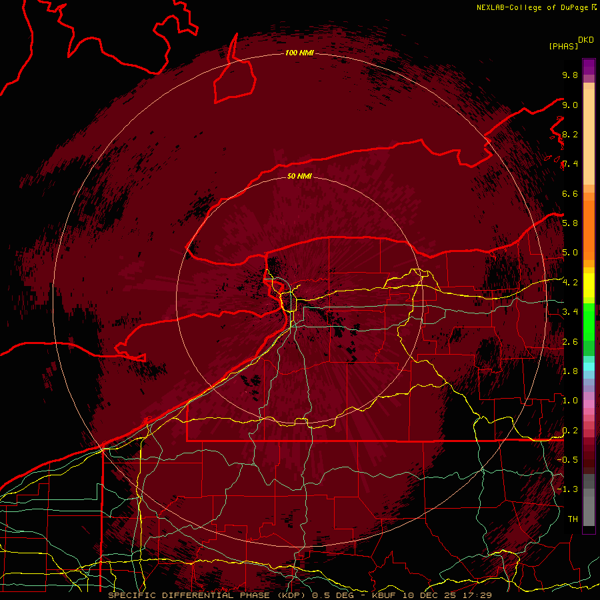Click the 0.5 DEG elevation text in the caption
This screenshot has height=600, width=600.
tap(334, 595)
